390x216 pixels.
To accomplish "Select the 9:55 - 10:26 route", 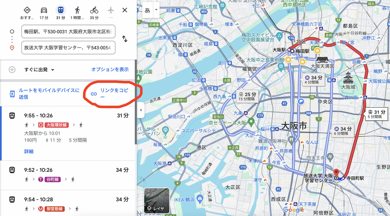I will coord(67,133).
